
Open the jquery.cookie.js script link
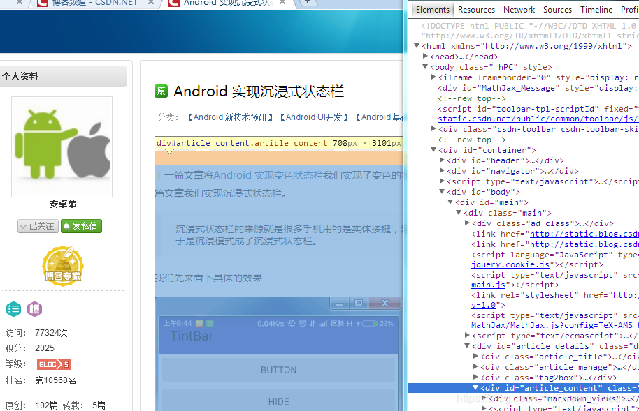[x=510, y=264]
